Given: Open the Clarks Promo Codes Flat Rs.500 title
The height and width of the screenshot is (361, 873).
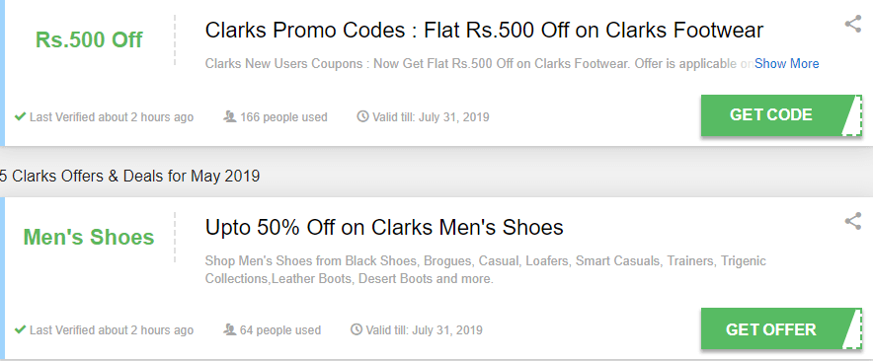Looking at the screenshot, I should pos(484,30).
